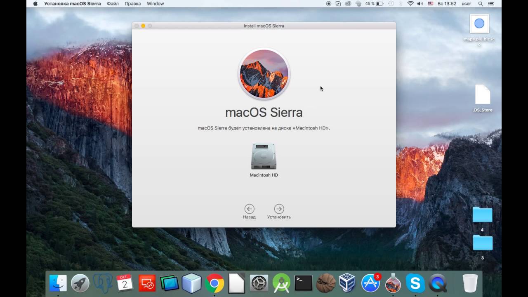Click the Install macOS Sierra Dock icon
Viewport: 528px width, 297px height.
point(393,283)
